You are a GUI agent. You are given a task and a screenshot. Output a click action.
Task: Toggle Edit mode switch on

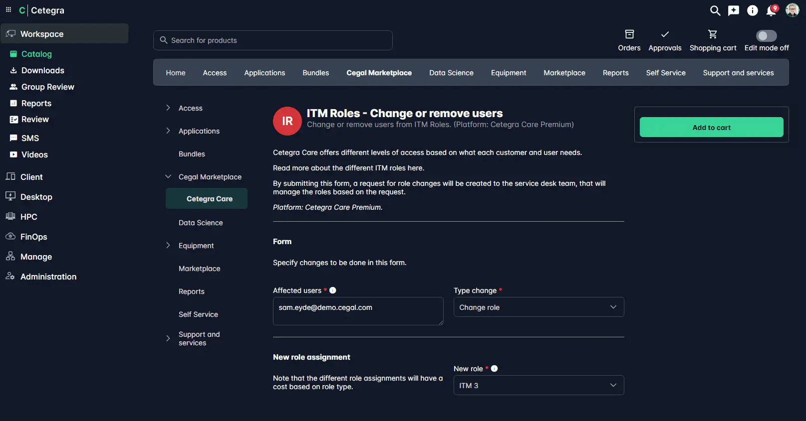766,36
